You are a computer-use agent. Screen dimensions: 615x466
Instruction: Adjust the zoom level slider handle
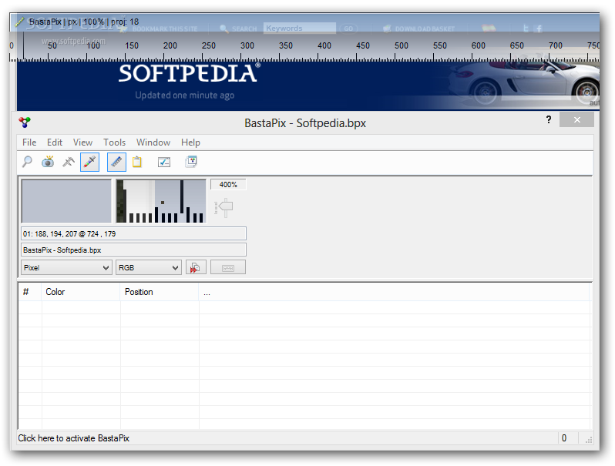[226, 208]
